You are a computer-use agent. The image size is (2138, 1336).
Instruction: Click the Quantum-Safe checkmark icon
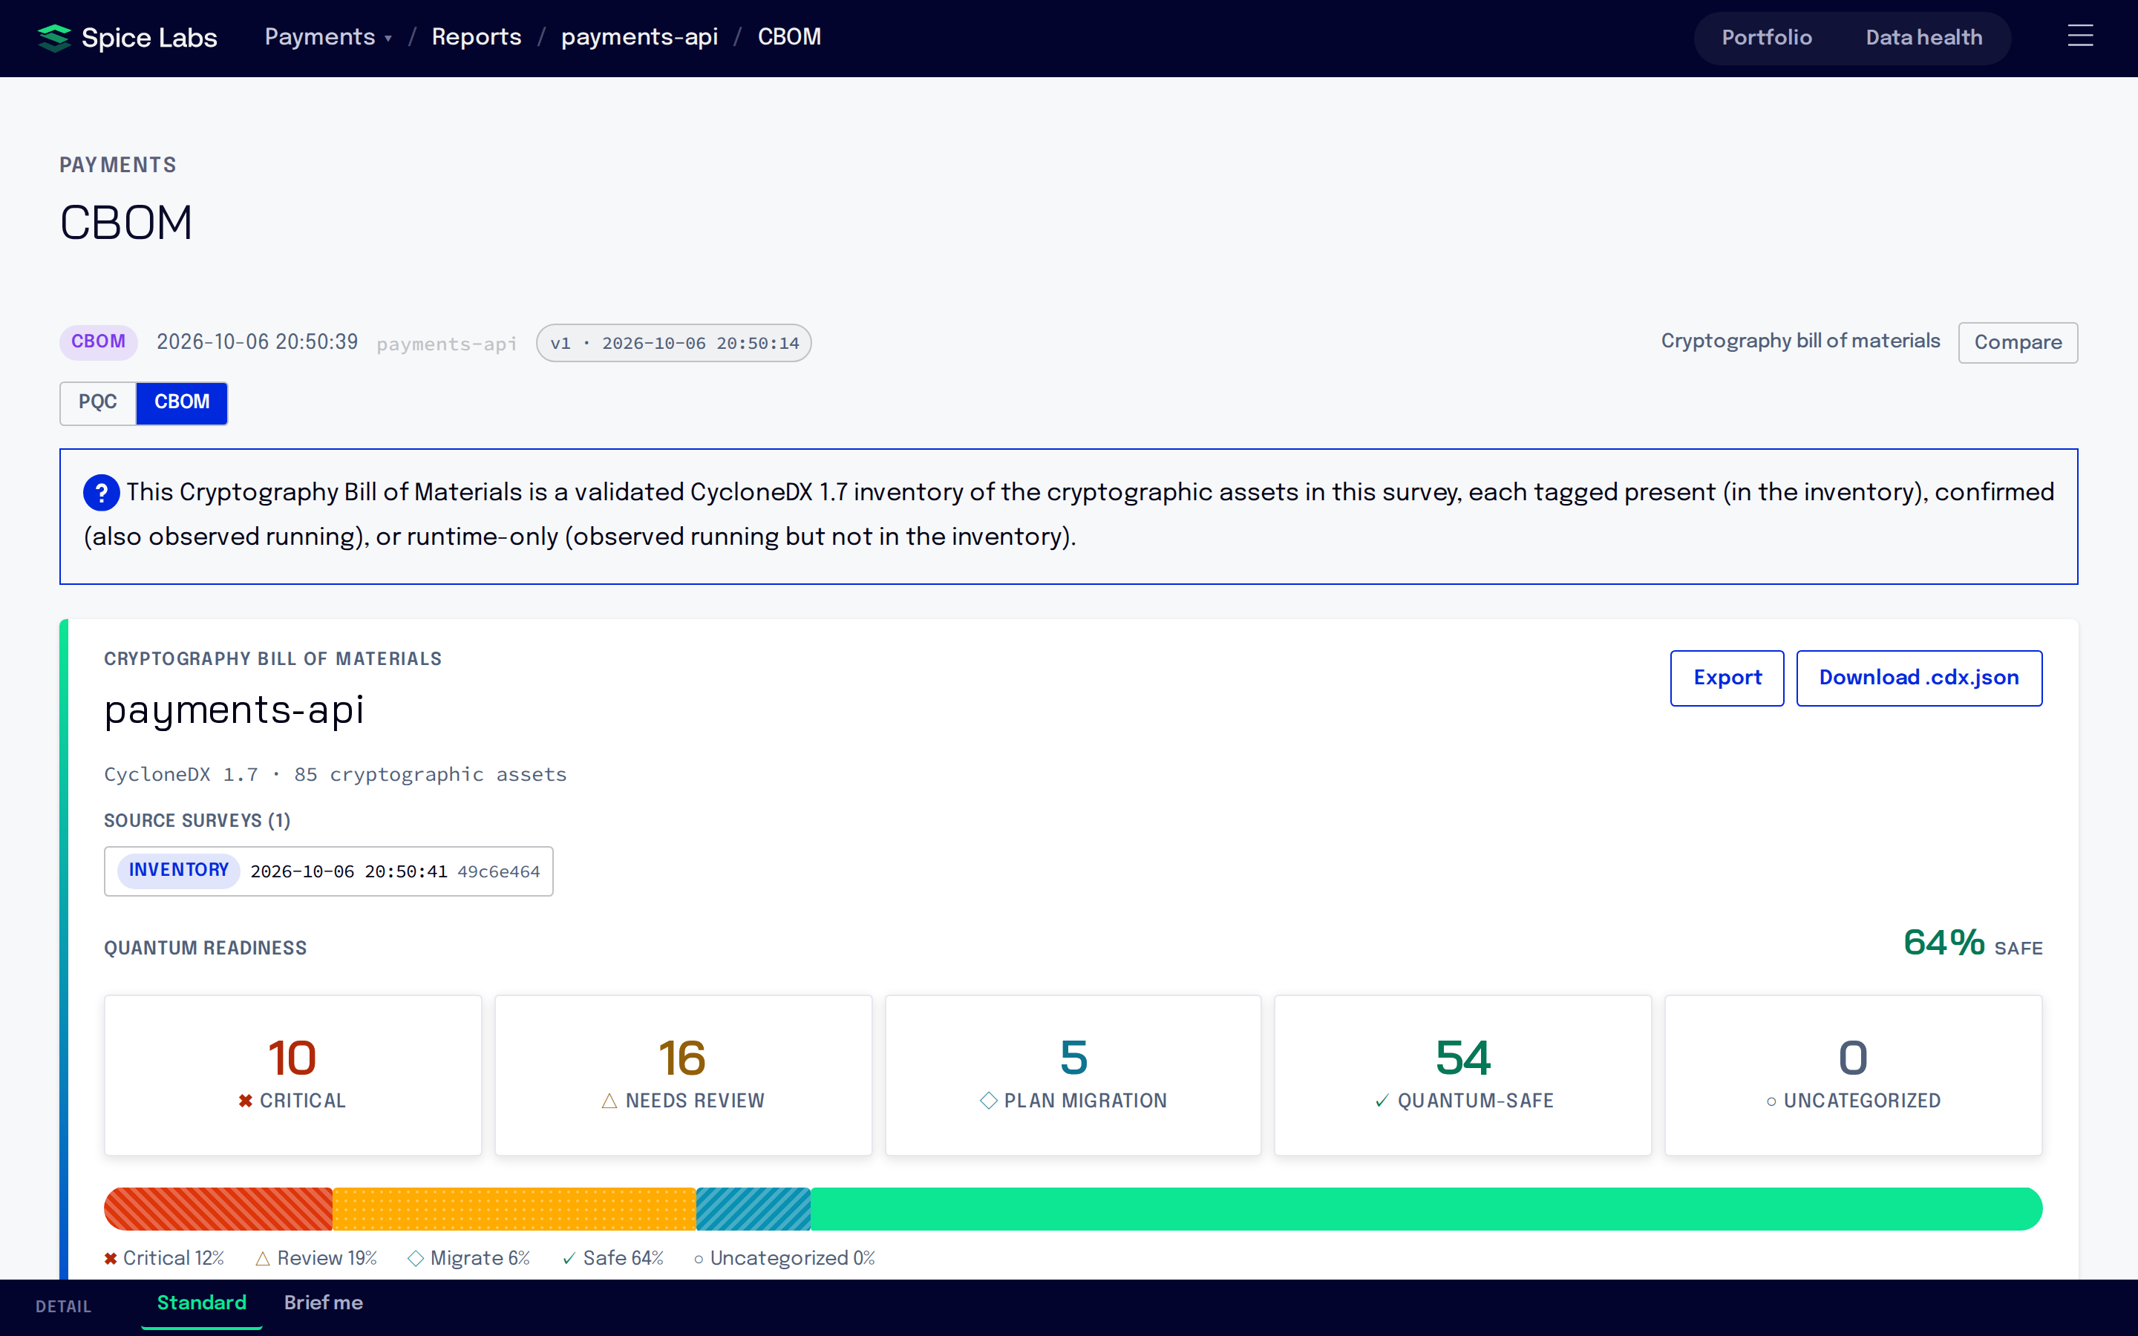pos(1382,1100)
